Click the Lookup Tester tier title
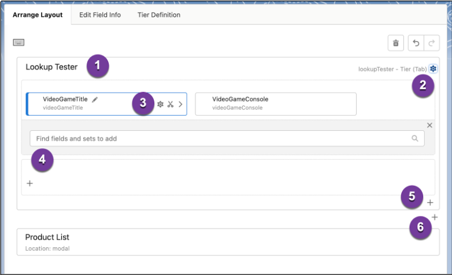Viewport: 452px width, 275px height. coord(51,67)
